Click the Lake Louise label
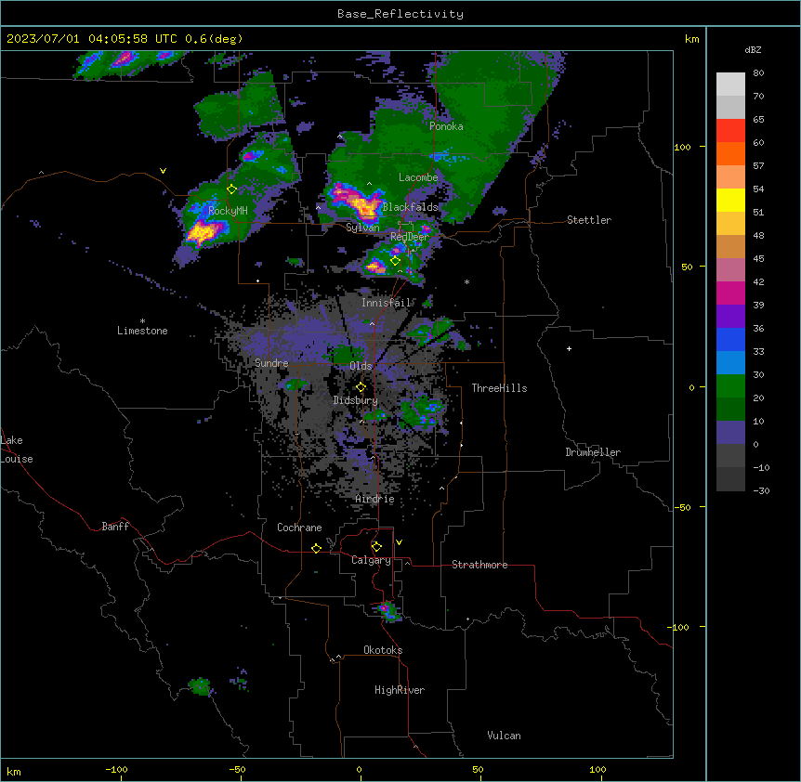The width and height of the screenshot is (801, 782). coord(15,450)
